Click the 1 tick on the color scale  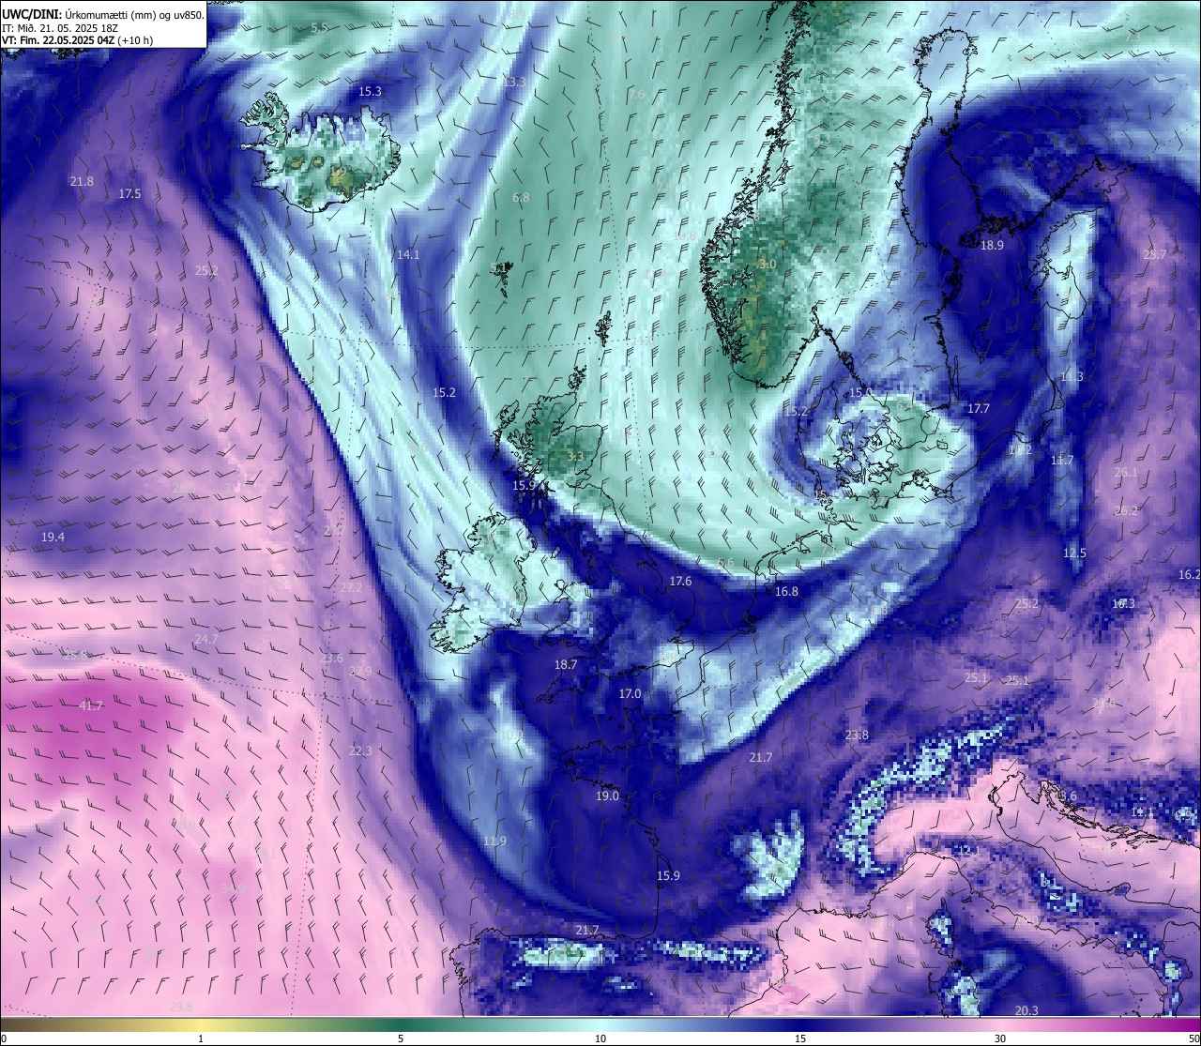coord(201,1038)
